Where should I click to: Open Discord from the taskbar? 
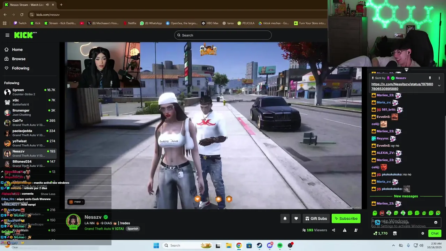pos(270,245)
